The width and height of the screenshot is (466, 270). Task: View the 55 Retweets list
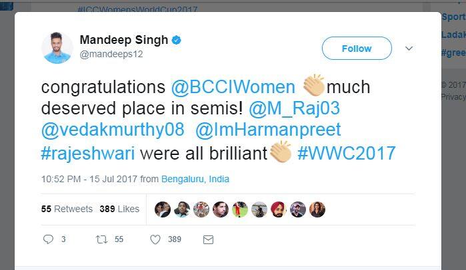pyautogui.click(x=67, y=209)
